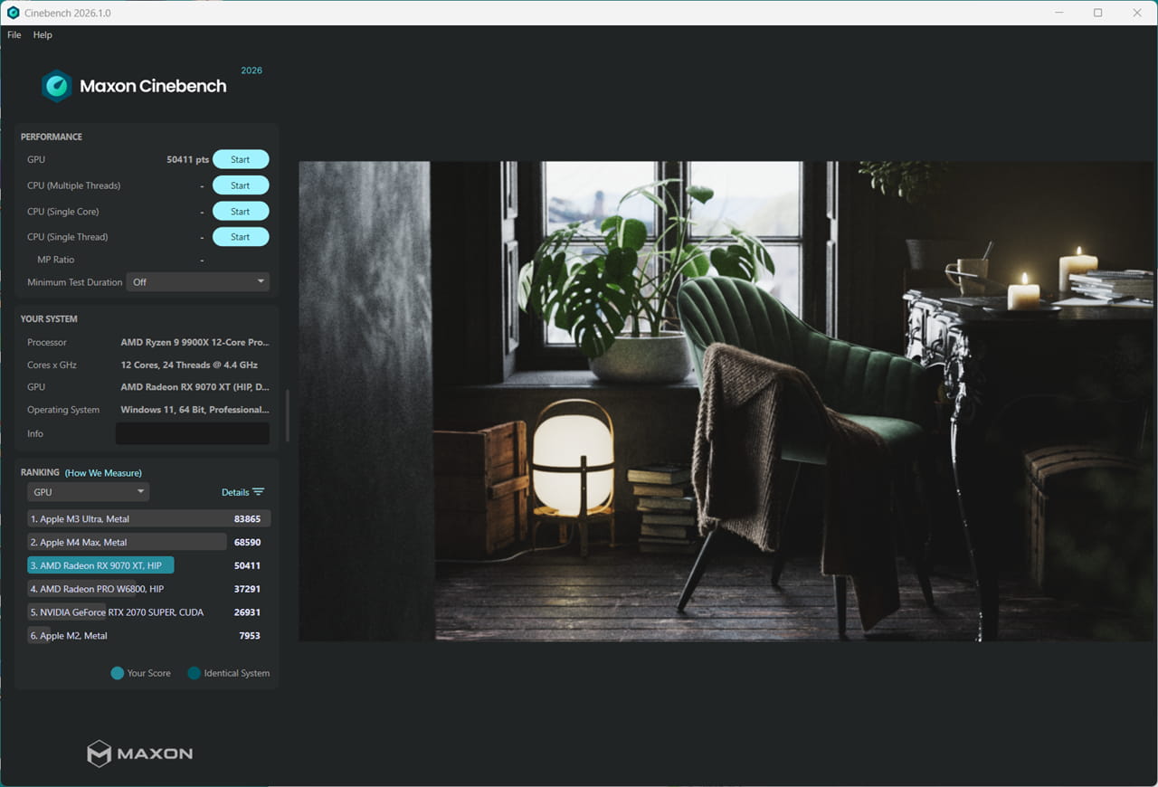Maximize the Cinebench window
1158x787 pixels.
(1097, 13)
